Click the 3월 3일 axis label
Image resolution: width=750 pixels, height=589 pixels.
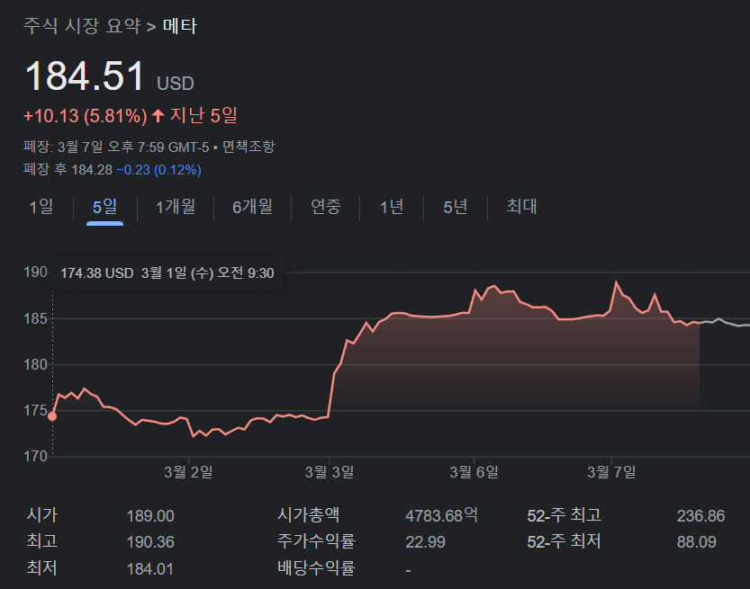coord(330,472)
